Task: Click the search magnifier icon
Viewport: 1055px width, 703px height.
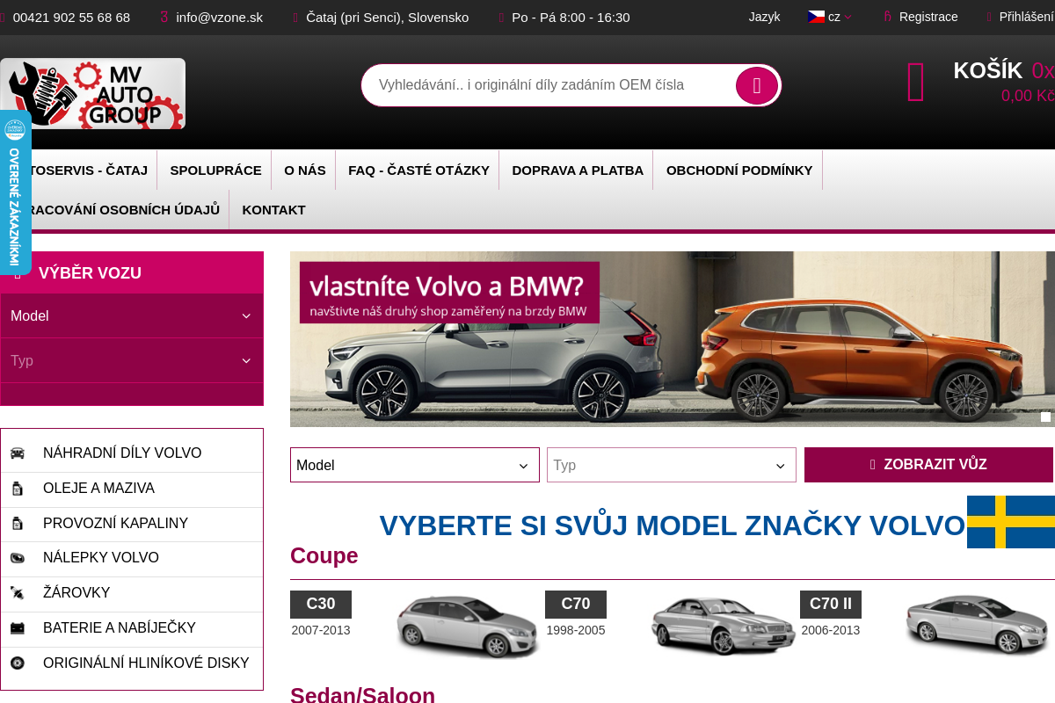Action: click(x=756, y=85)
